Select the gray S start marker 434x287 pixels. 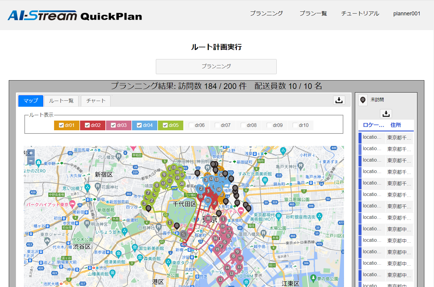[183, 234]
